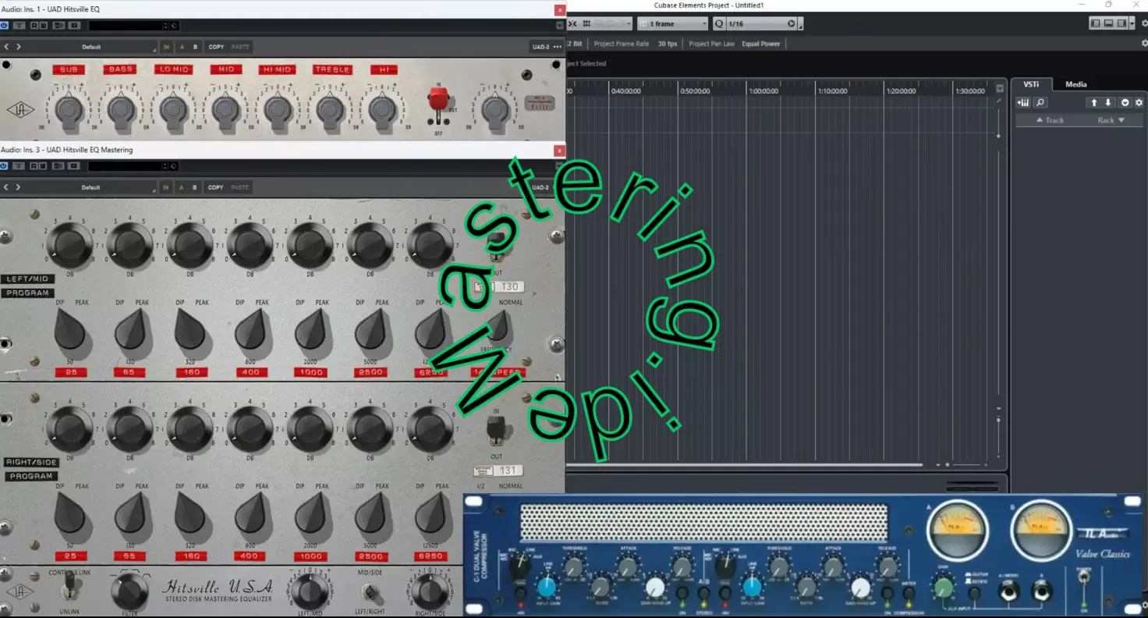Click the up arrow in VSTi panel

tap(1094, 102)
